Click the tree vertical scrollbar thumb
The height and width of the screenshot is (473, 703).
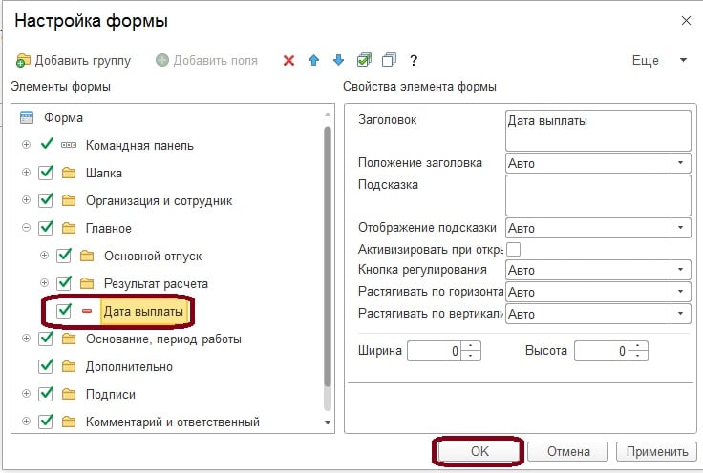click(x=328, y=257)
